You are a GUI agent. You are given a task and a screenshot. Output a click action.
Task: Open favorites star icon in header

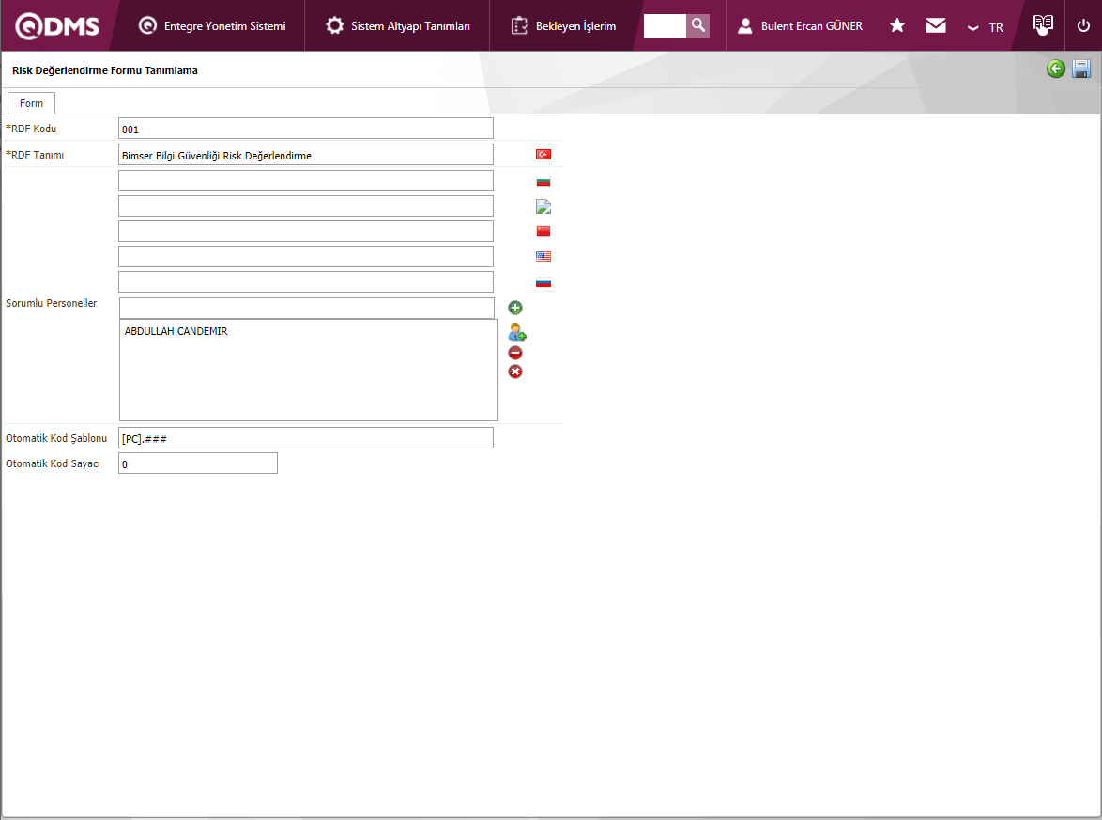click(897, 25)
